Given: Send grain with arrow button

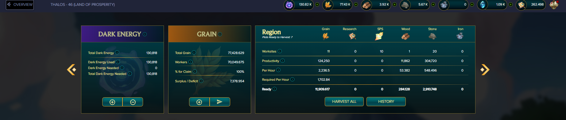Looking at the screenshot, I should [x=220, y=102].
